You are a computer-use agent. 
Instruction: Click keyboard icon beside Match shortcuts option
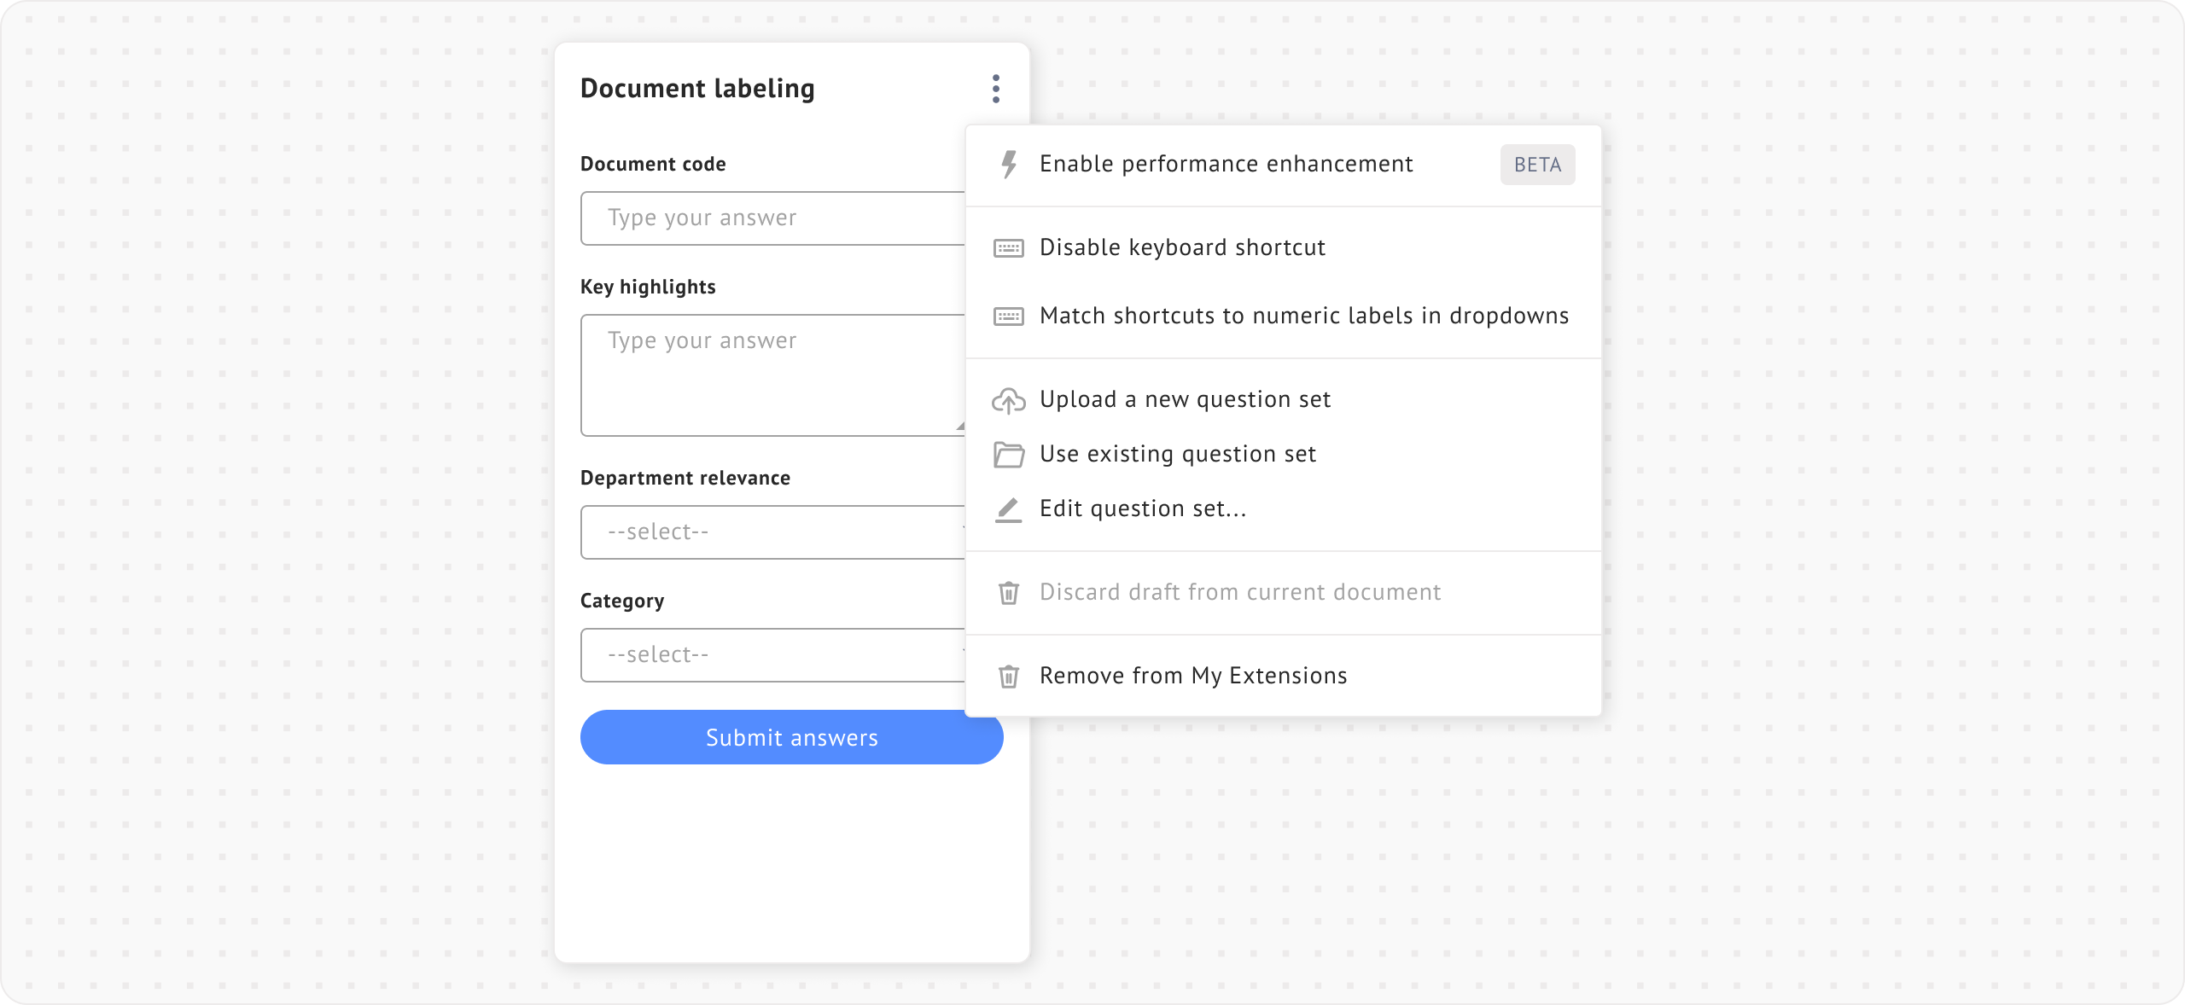pos(1009,317)
